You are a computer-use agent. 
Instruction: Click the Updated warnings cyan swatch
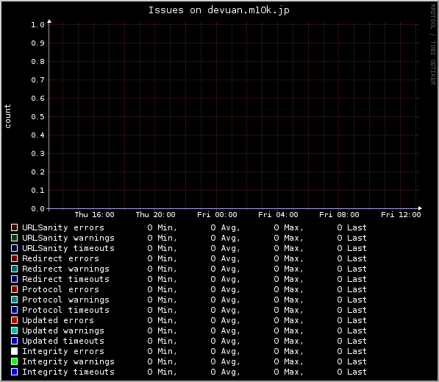pyautogui.click(x=14, y=330)
